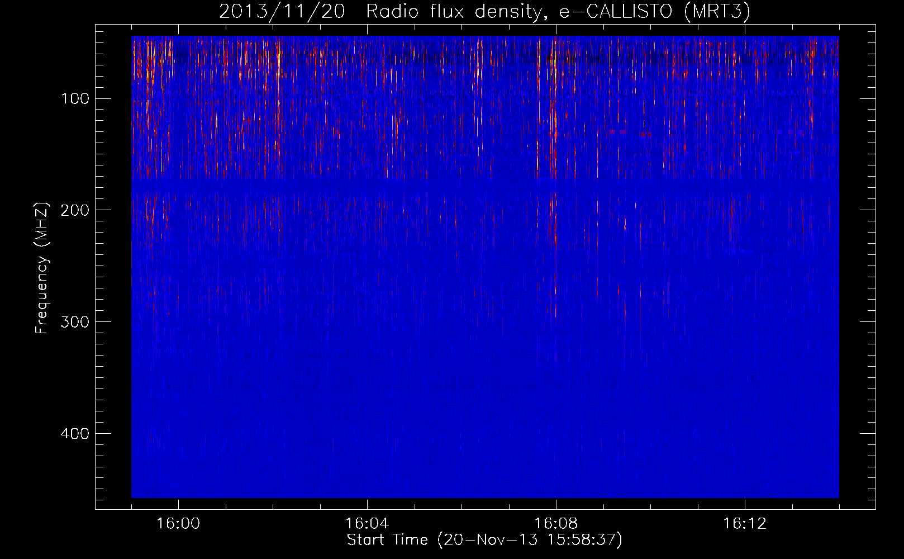The width and height of the screenshot is (904, 559).
Task: Click the 16:12 time tick label
Action: pos(745,524)
